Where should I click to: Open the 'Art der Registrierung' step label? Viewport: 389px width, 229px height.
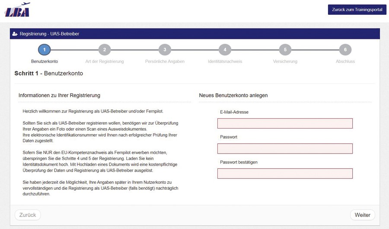click(104, 62)
